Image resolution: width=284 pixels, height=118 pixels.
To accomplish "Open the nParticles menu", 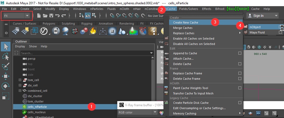I will pos(97,9).
